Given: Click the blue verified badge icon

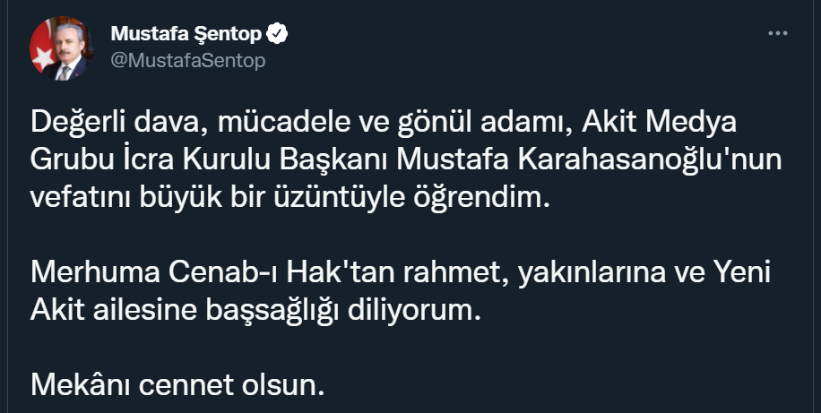Looking at the screenshot, I should [x=280, y=34].
